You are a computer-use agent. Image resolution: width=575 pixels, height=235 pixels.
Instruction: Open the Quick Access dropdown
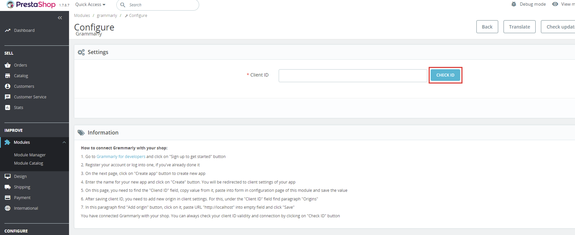click(x=90, y=4)
